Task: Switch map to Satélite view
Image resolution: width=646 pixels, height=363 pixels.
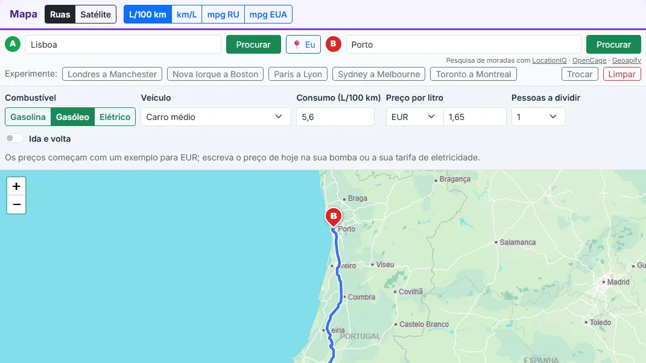Action: (95, 14)
